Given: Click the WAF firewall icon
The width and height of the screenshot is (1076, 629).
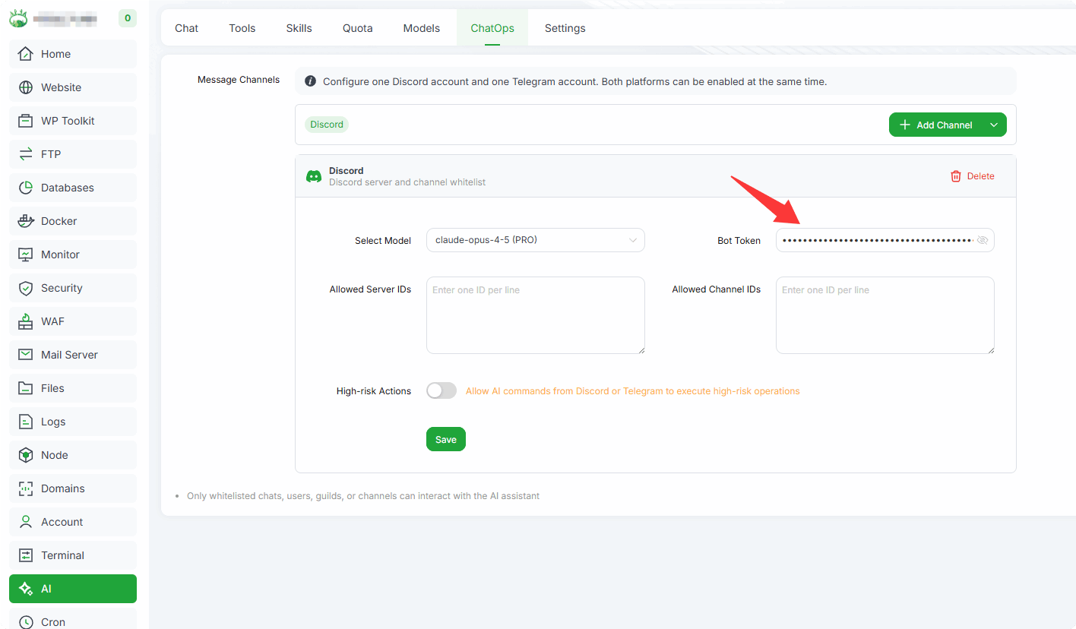Looking at the screenshot, I should click(26, 321).
